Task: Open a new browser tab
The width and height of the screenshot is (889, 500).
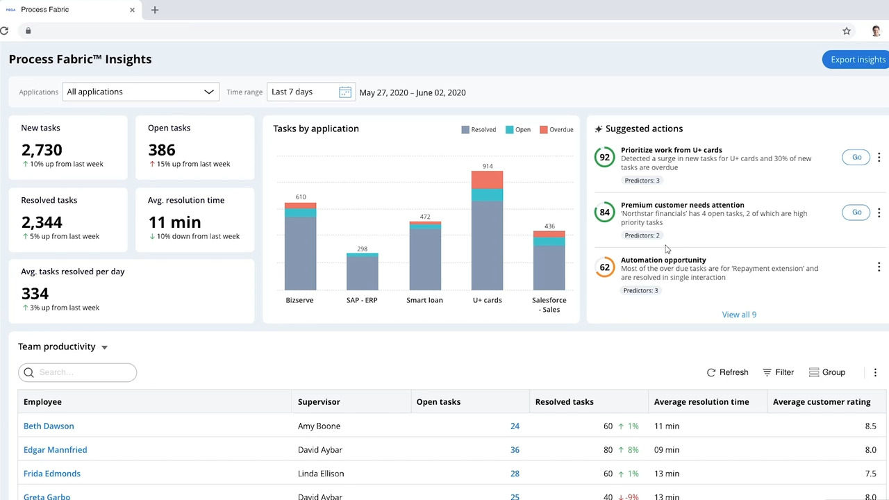Action: coord(155,10)
